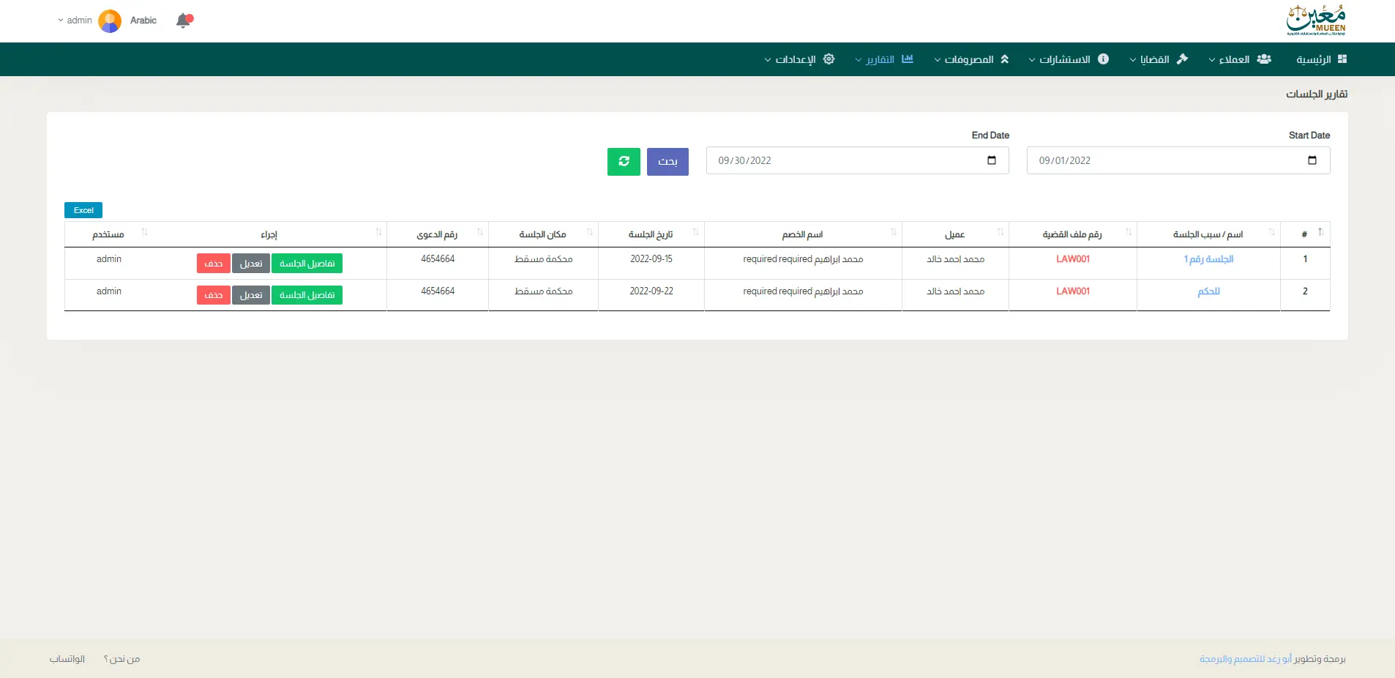Click the End Date input field
This screenshot has width=1395, height=678.
pos(842,160)
